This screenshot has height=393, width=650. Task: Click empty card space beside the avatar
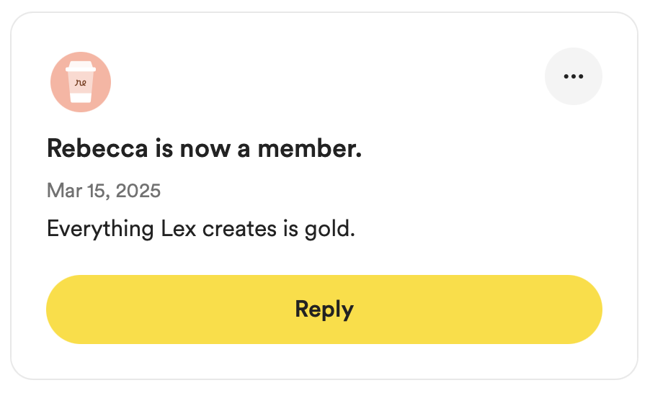[x=324, y=82]
